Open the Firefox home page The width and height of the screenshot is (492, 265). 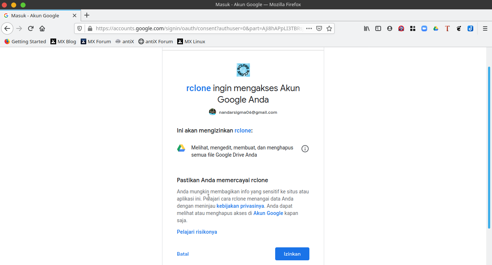(x=42, y=28)
